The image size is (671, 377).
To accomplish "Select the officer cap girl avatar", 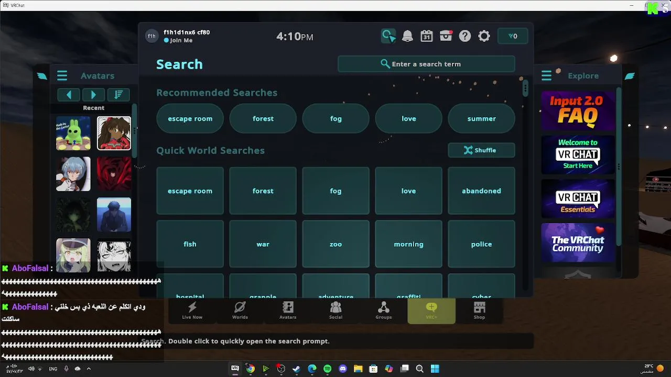I will pyautogui.click(x=73, y=256).
